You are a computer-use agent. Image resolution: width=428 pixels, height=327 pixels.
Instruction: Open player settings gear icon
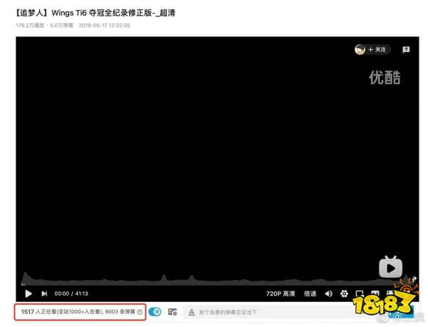344,293
